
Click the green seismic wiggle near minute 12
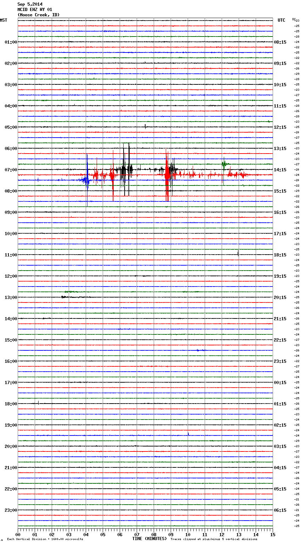click(224, 164)
